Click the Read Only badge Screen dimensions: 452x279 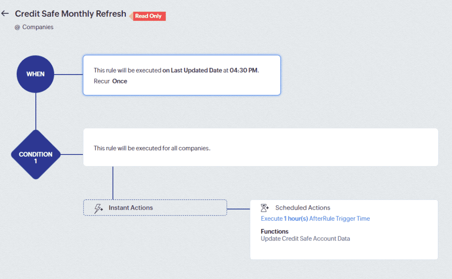point(148,16)
